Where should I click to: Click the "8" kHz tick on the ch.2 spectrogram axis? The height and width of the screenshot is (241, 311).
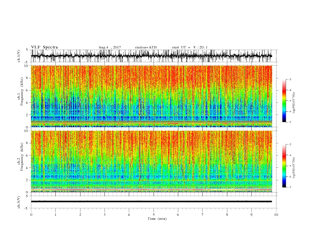point(27,143)
